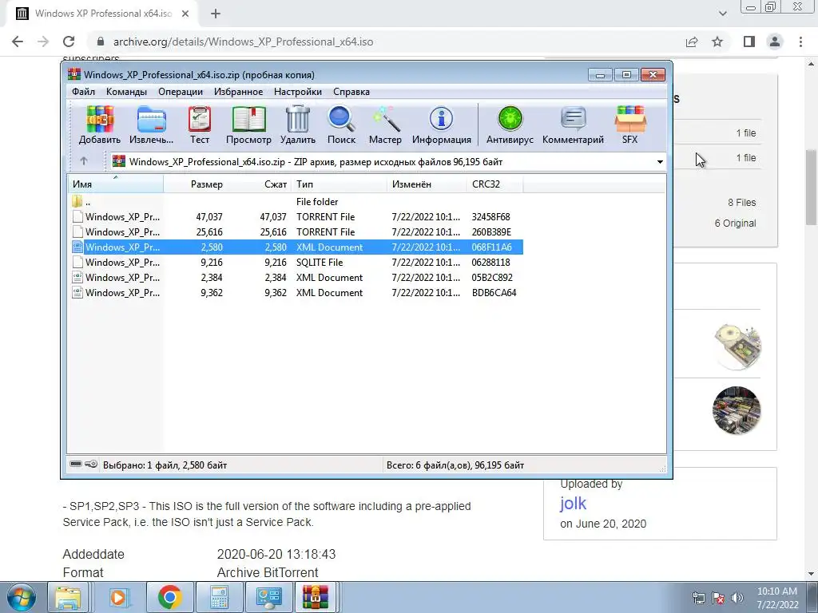Click the WinRAR taskbar icon
The width and height of the screenshot is (818, 613).
(316, 597)
